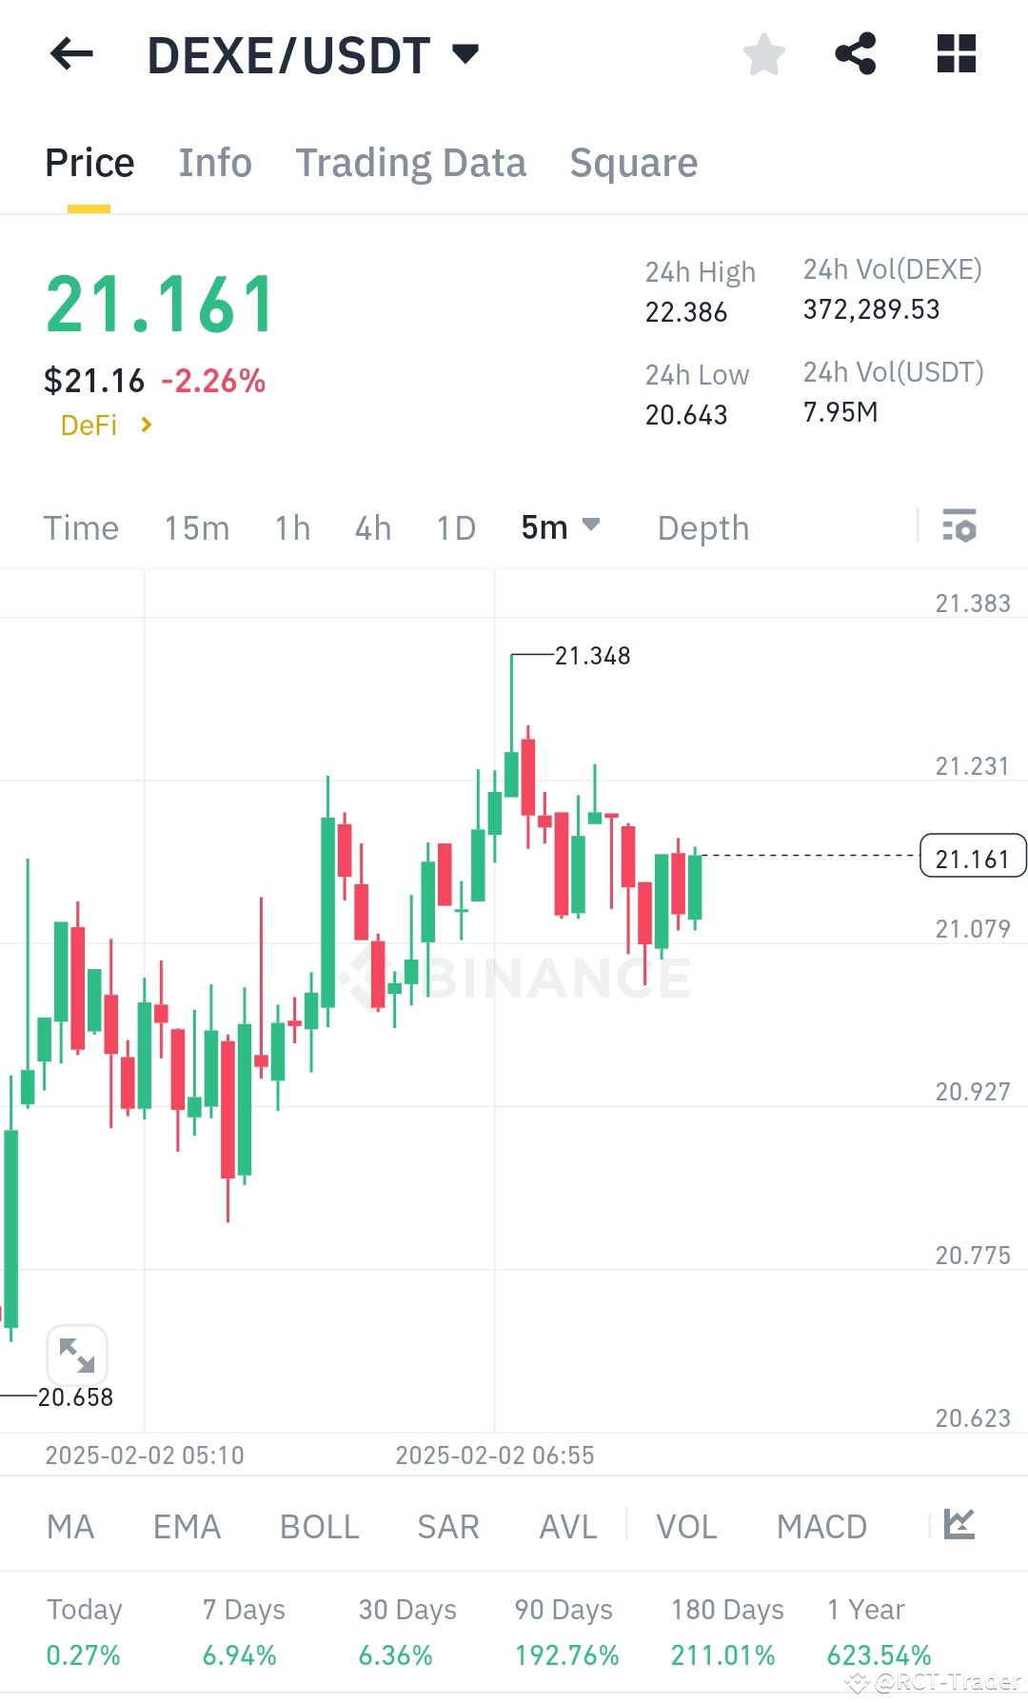Open chart settings icon beside Depth
The image size is (1028, 1703).
pos(961,526)
